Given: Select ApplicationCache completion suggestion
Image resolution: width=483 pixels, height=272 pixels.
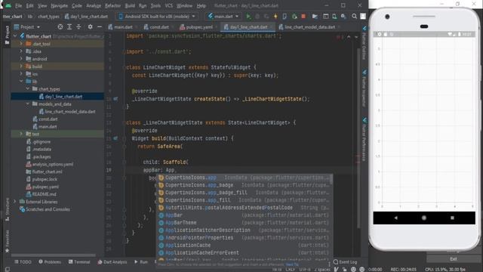Looking at the screenshot, I should [x=244, y=245].
